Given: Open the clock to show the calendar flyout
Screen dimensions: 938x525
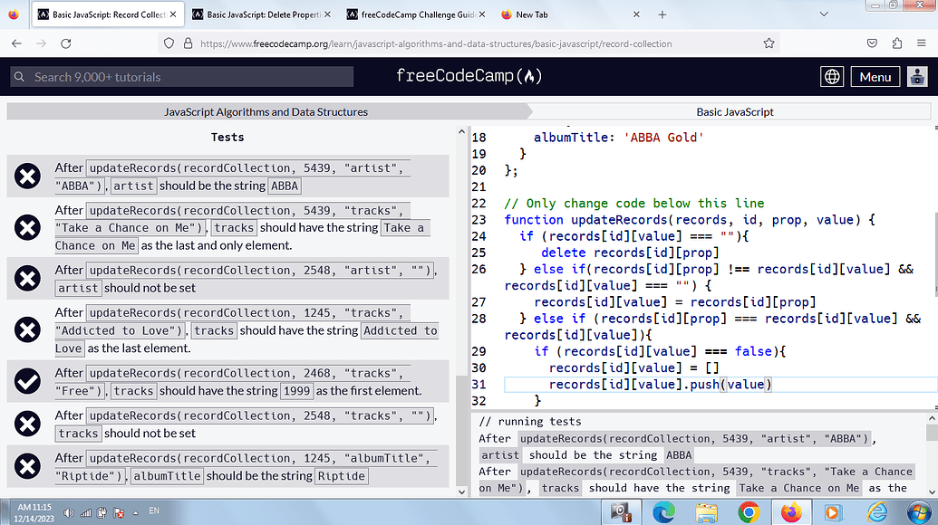Looking at the screenshot, I should point(34,512).
